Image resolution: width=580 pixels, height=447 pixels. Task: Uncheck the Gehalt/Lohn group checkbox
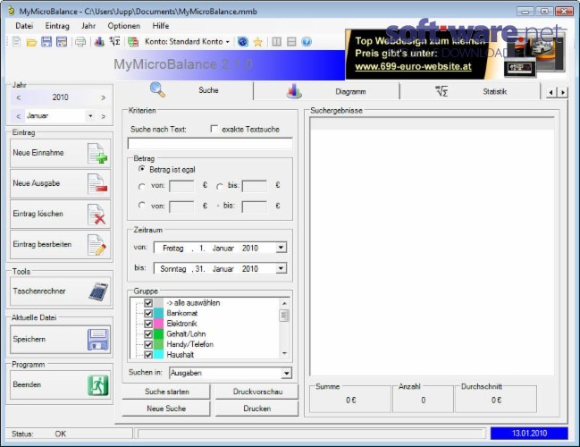point(148,333)
